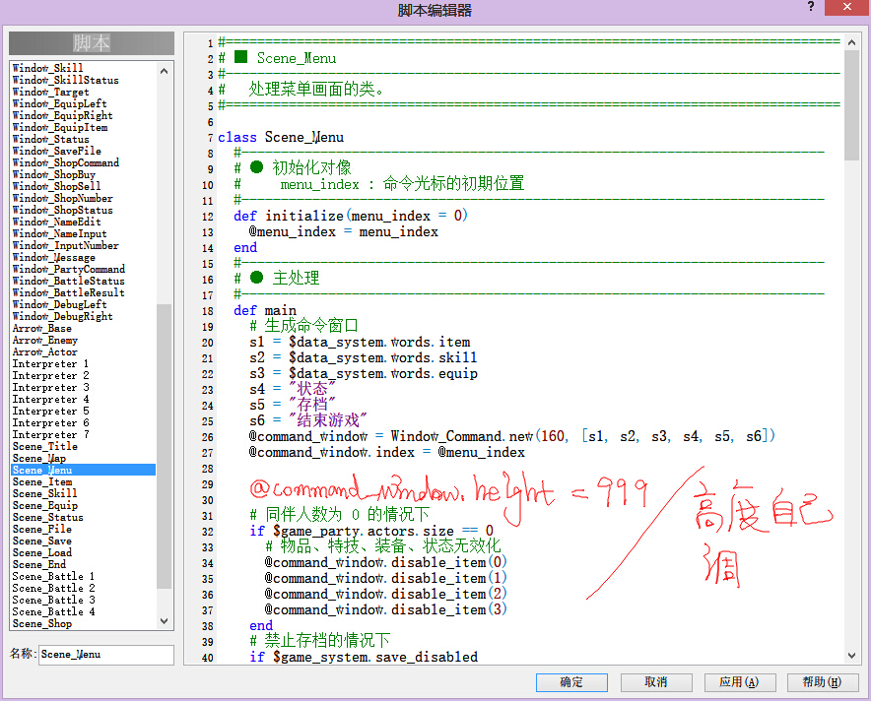
Task: Click the 应用(A) Apply button
Action: [x=739, y=682]
